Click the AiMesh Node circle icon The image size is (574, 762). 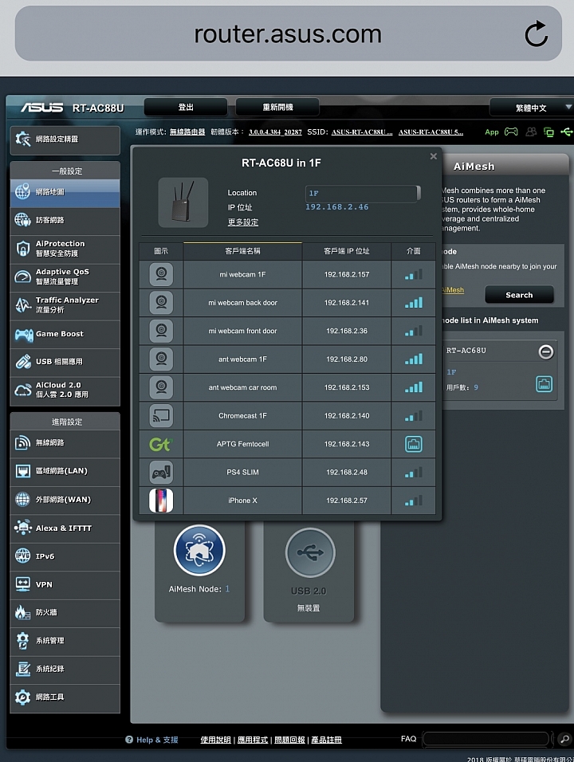[199, 550]
